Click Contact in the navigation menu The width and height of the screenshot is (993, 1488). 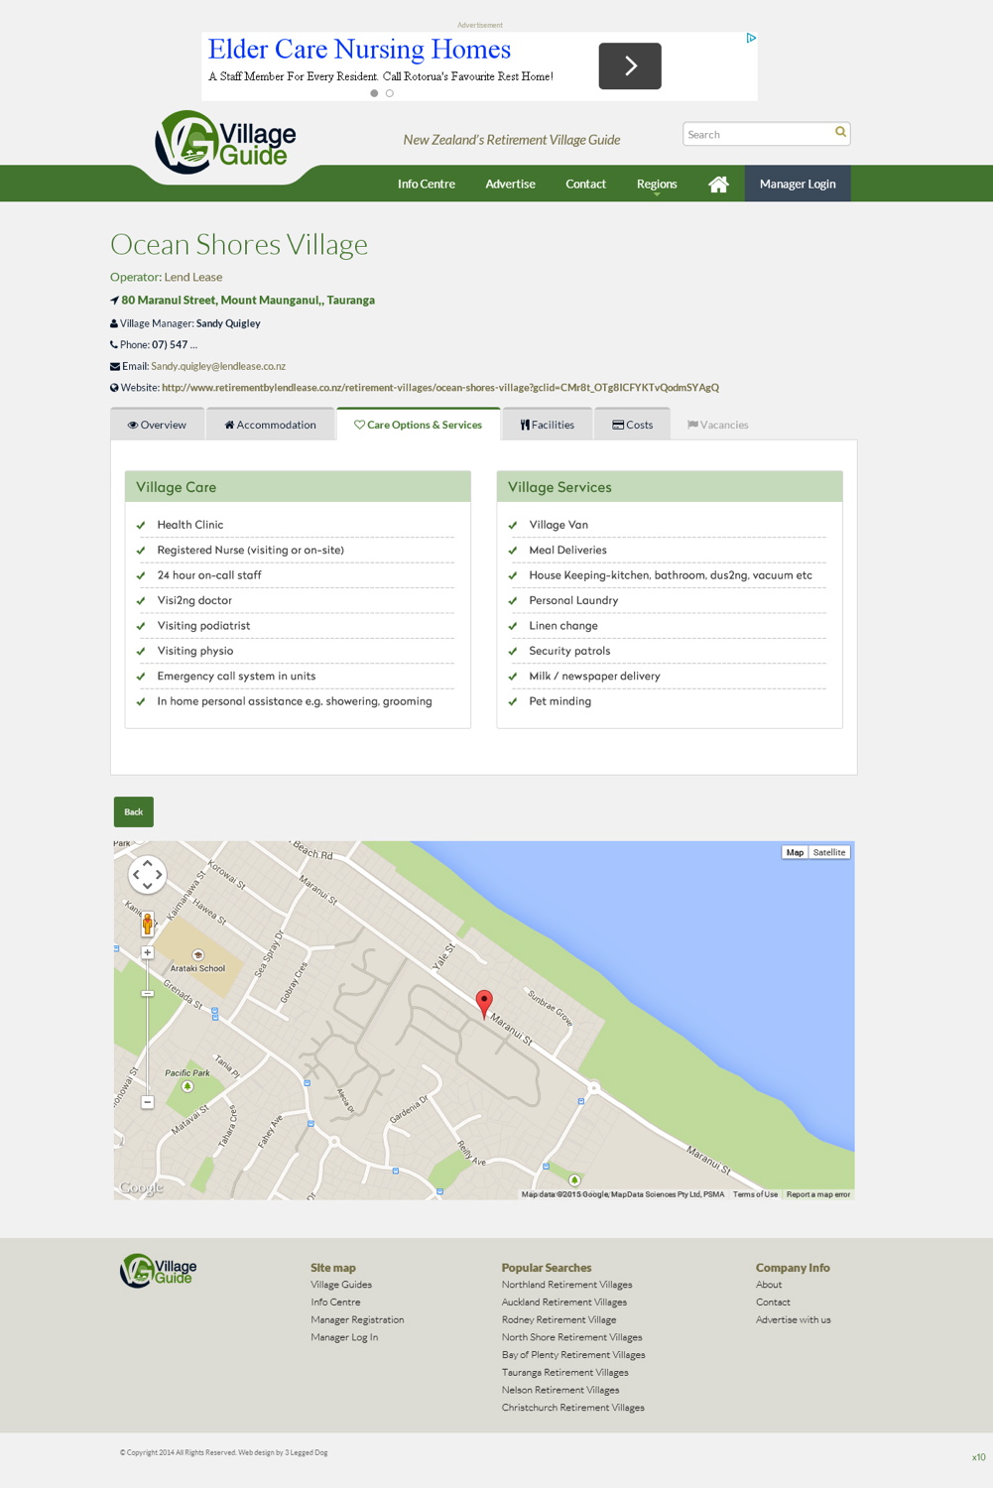pos(585,184)
